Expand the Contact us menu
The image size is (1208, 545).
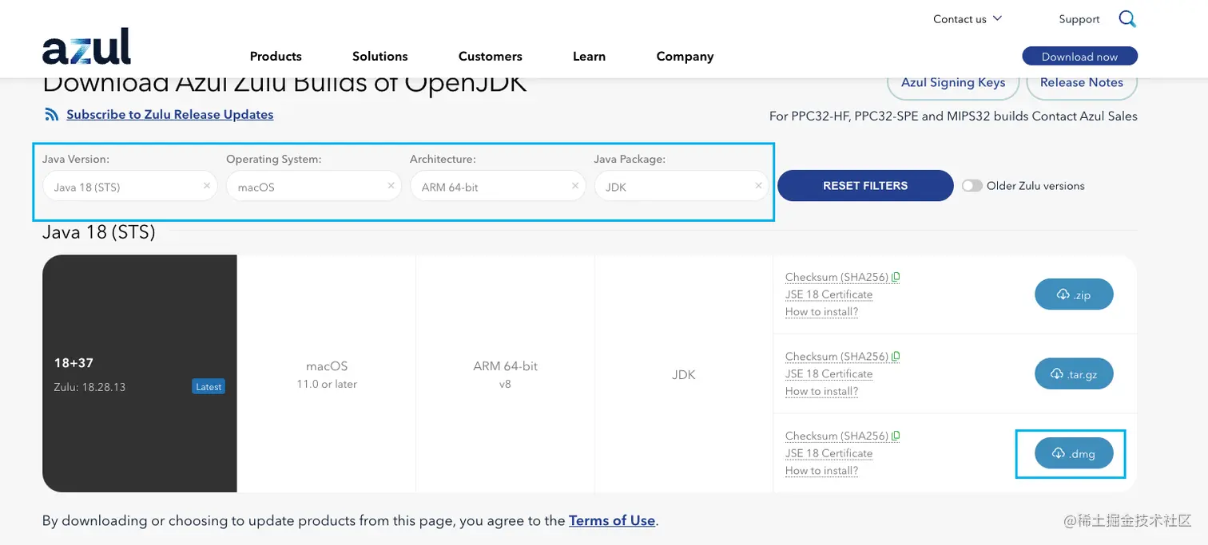tap(967, 19)
